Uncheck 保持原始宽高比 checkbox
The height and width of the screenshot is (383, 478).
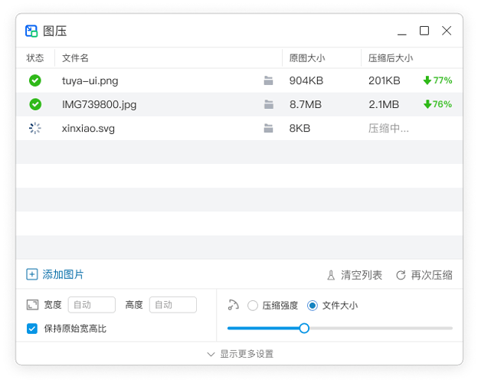(x=32, y=329)
